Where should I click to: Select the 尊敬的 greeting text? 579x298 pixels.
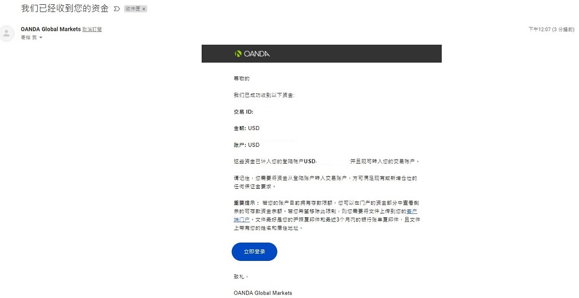241,78
